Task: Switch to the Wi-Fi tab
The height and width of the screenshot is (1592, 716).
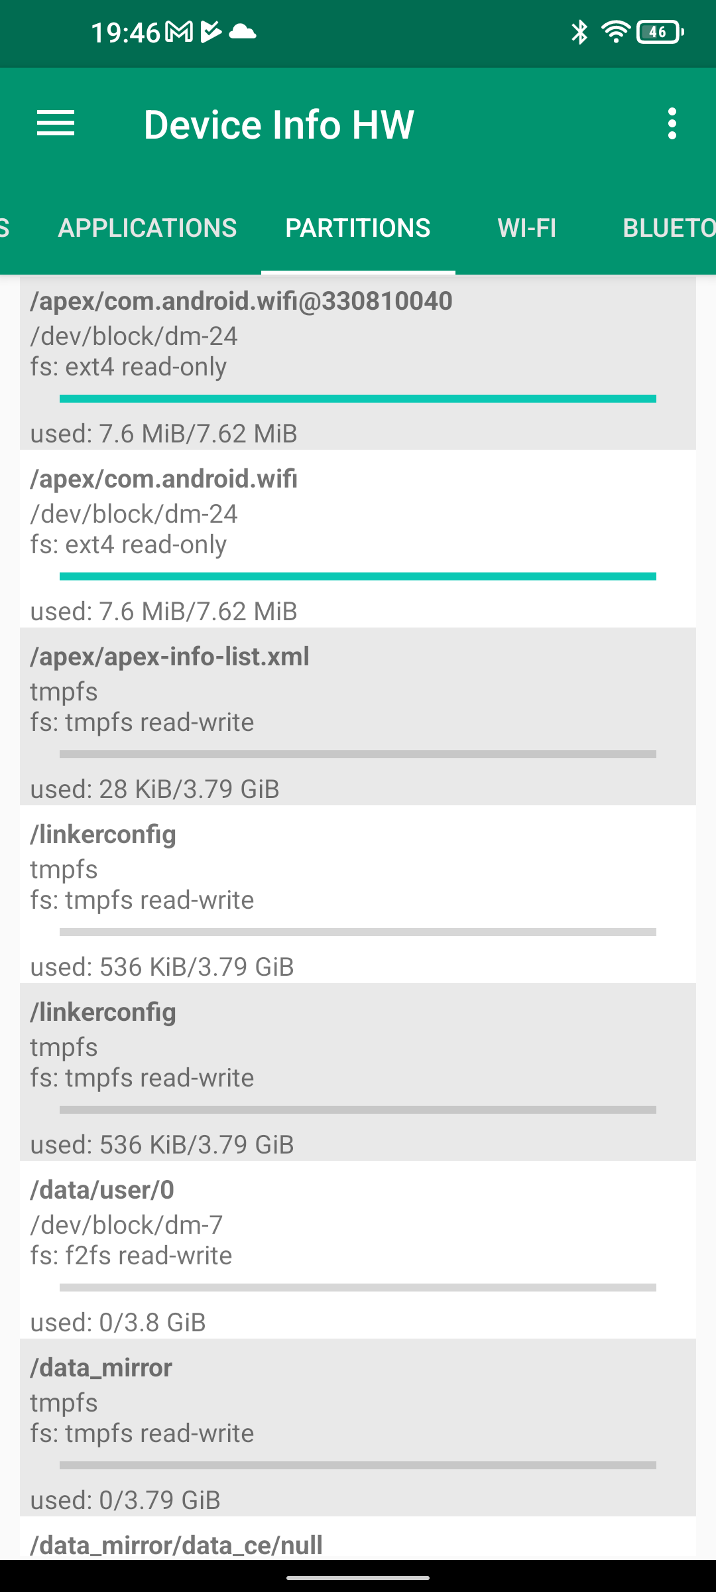Action: 527,228
